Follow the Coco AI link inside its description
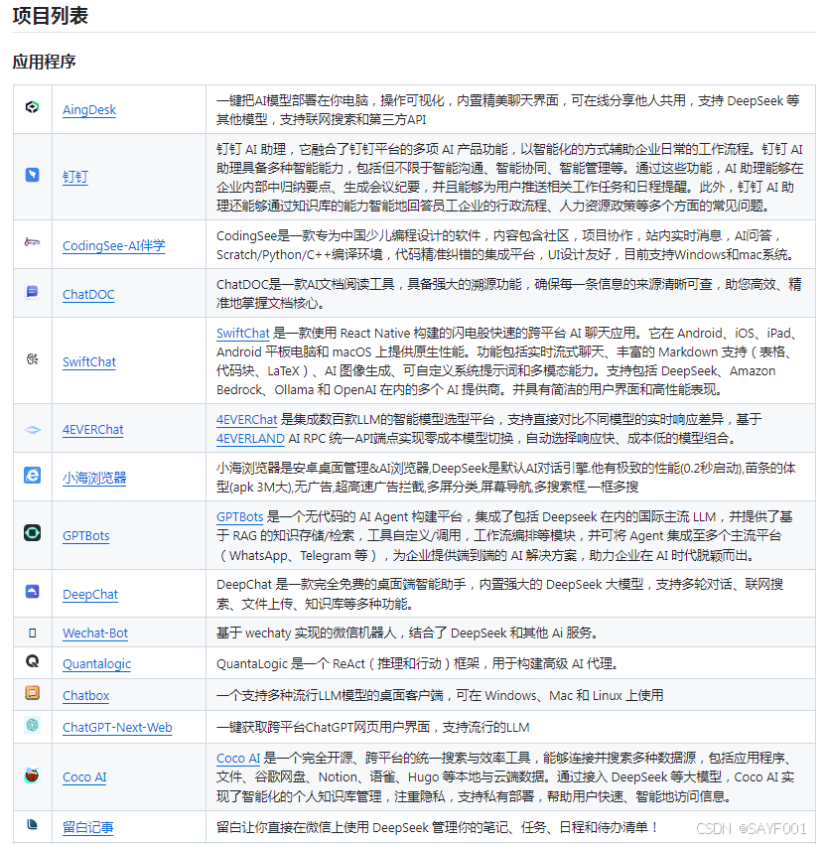Viewport: 825px width, 844px height. click(238, 758)
